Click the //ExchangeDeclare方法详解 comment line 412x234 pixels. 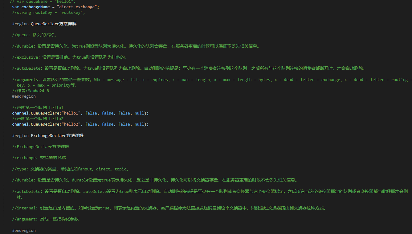point(41,146)
